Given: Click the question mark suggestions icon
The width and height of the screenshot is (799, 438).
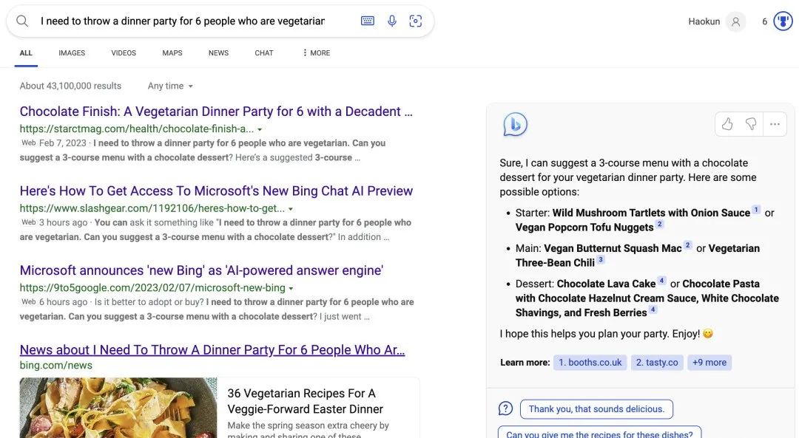Looking at the screenshot, I should [505, 408].
